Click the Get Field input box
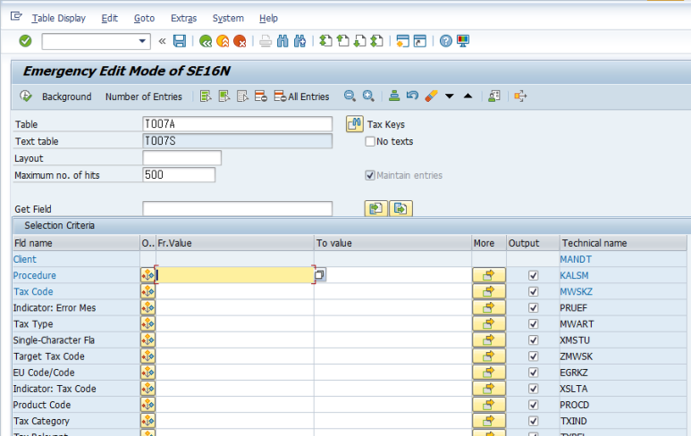 237,209
